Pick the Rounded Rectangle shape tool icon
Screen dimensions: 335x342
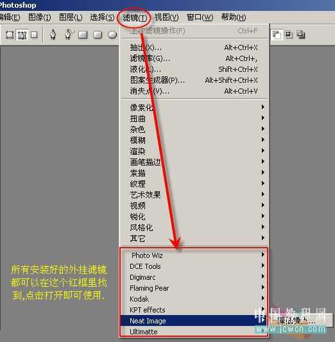point(98,35)
